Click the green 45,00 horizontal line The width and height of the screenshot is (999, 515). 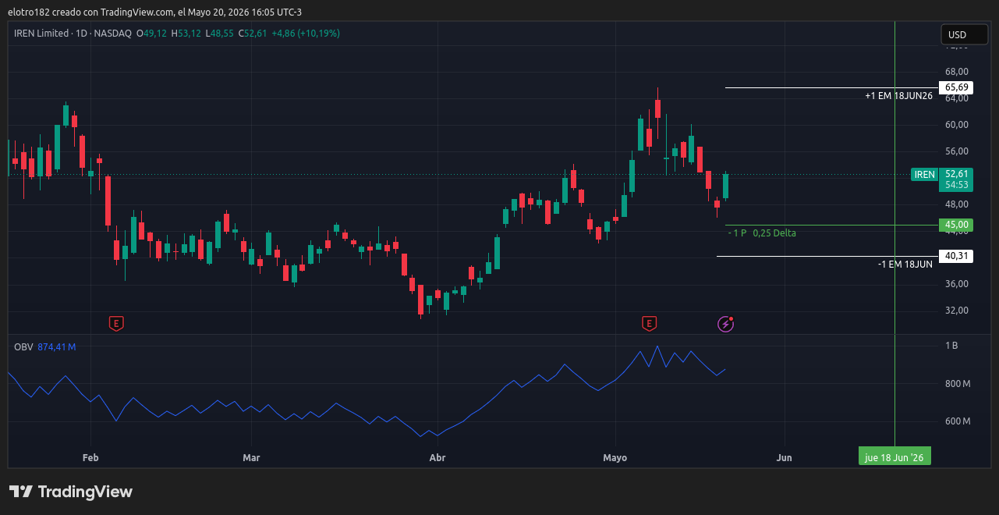(831, 225)
